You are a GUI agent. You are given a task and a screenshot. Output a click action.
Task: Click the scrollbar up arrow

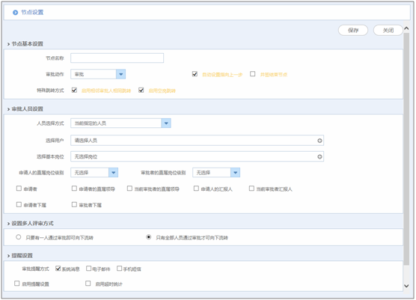[406, 28]
